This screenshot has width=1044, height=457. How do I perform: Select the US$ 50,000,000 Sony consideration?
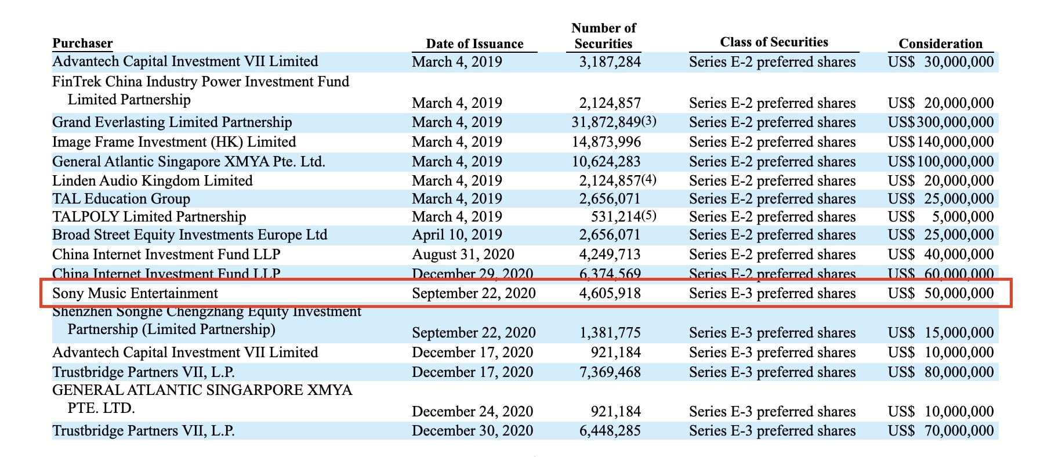click(x=940, y=293)
